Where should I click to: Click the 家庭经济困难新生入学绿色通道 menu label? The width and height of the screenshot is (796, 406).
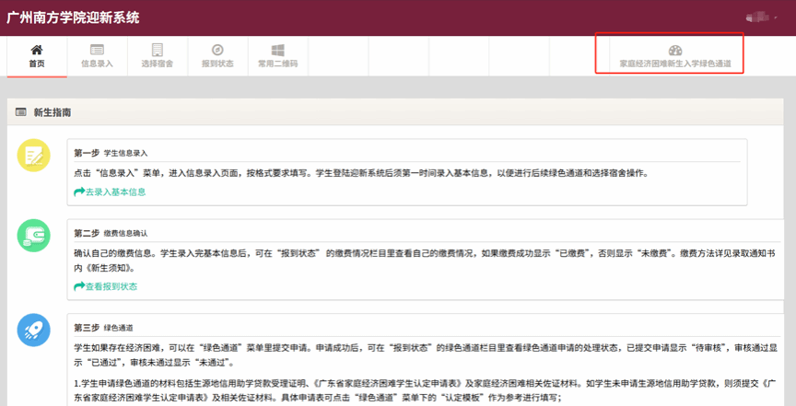(669, 64)
